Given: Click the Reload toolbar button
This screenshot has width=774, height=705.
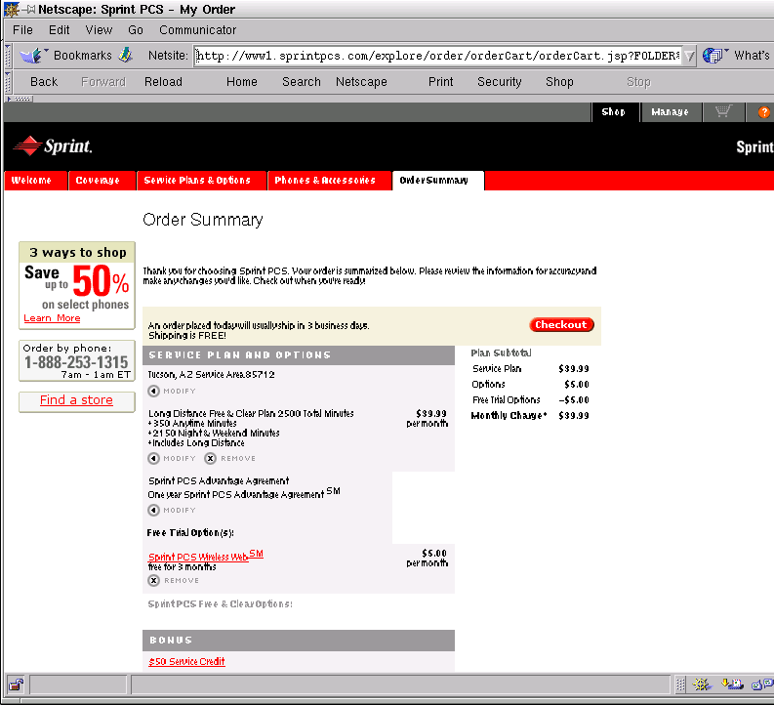Looking at the screenshot, I should coord(163,82).
